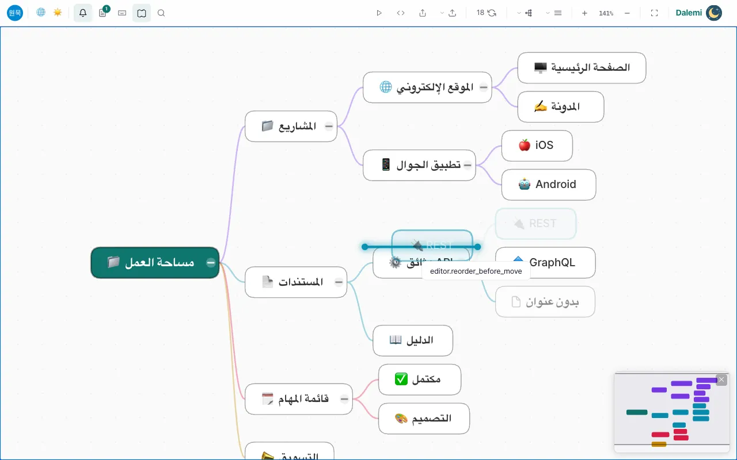The image size is (737, 460).
Task: Select the Android node
Action: [x=549, y=185]
